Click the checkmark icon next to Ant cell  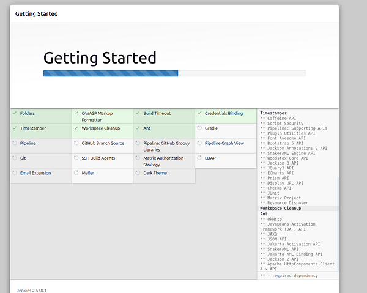tap(138, 128)
